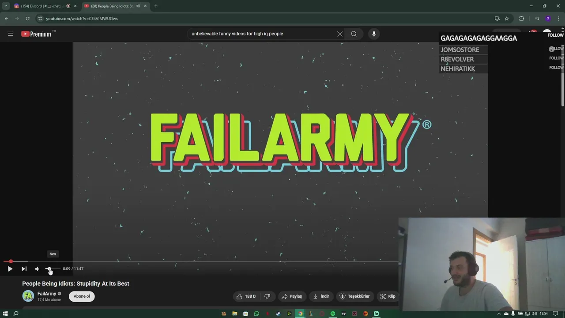Open the YouTube hamburger guide menu

[x=11, y=34]
